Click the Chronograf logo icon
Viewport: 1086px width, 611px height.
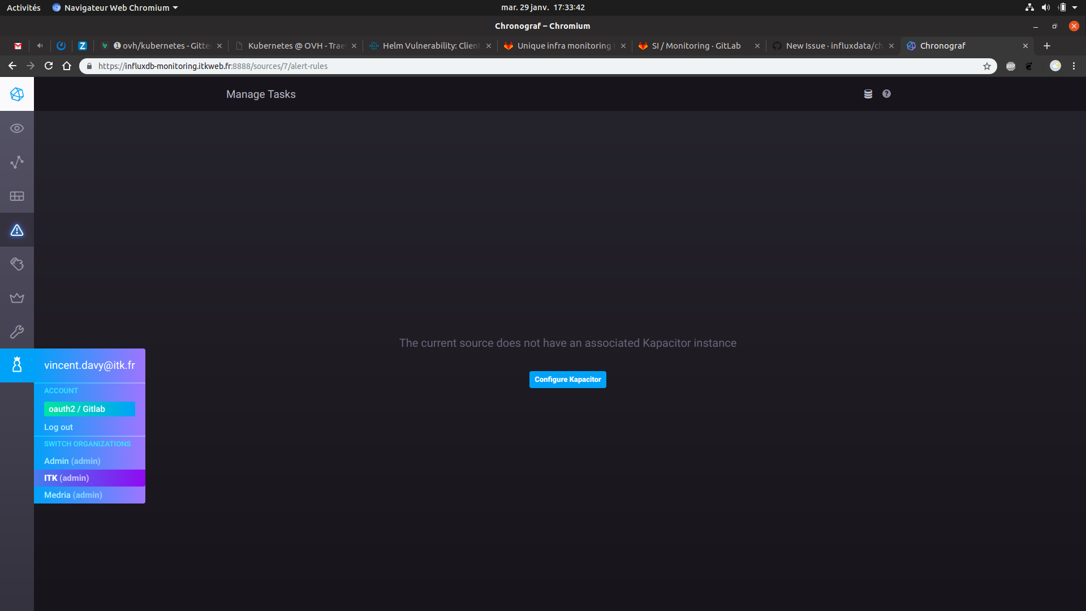tap(17, 94)
